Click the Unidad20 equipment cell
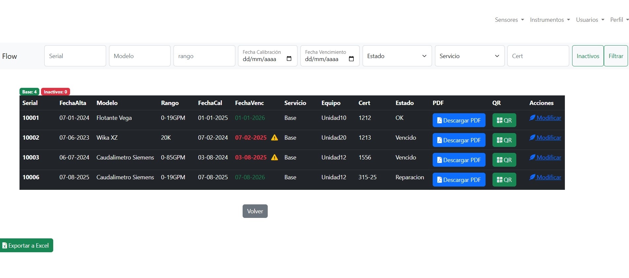The height and width of the screenshot is (278, 629). pyautogui.click(x=334, y=138)
